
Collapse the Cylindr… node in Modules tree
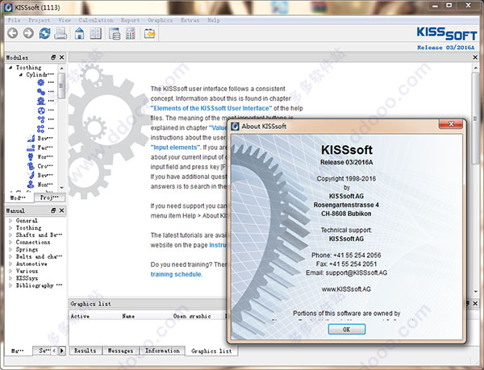(21, 75)
